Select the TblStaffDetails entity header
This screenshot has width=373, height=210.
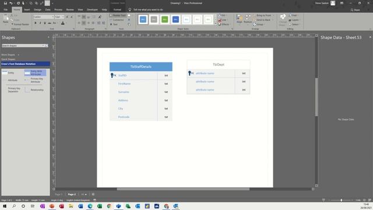141,66
